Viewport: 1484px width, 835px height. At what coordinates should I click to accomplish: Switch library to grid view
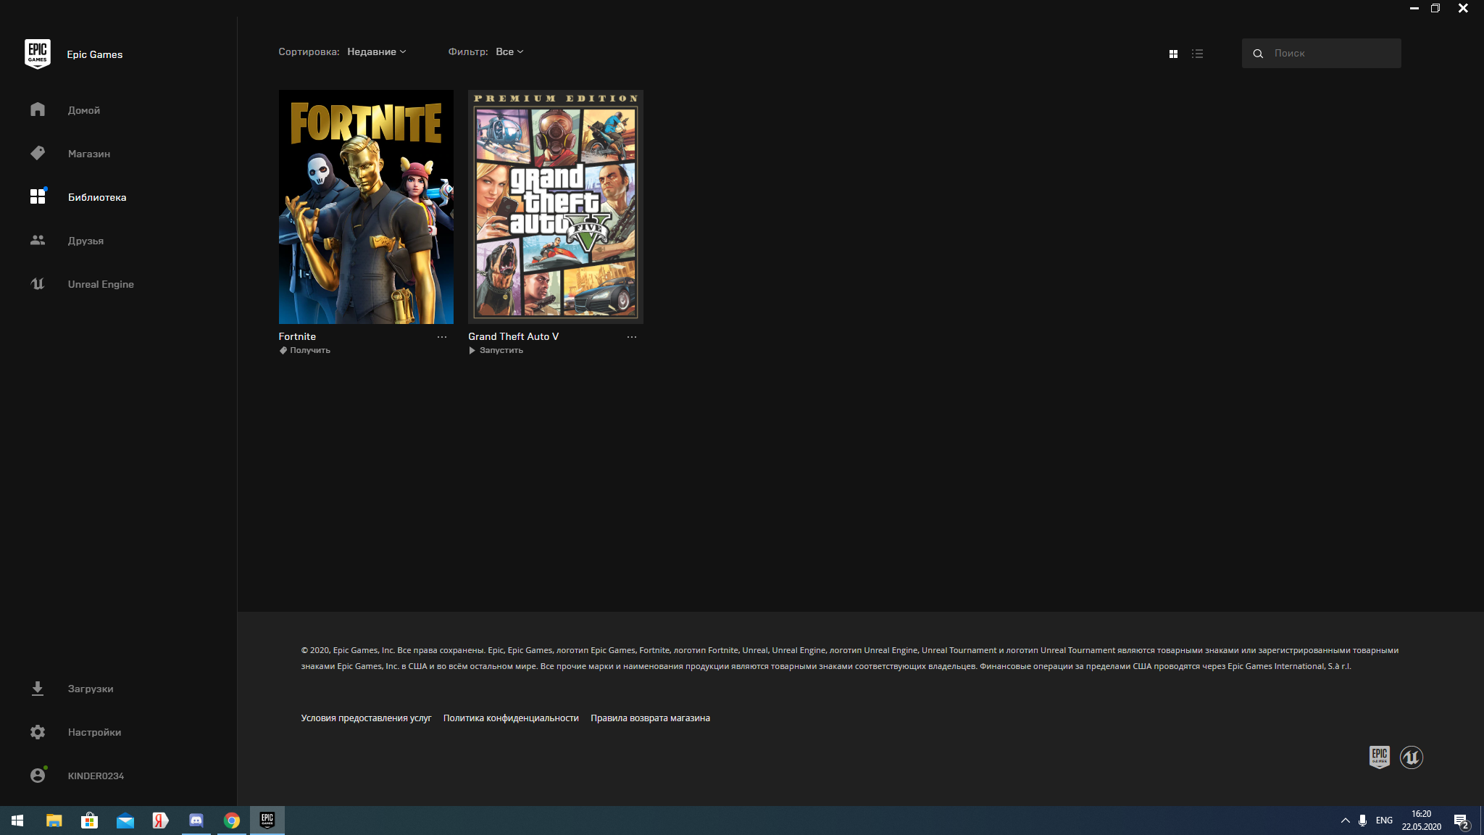tap(1173, 54)
